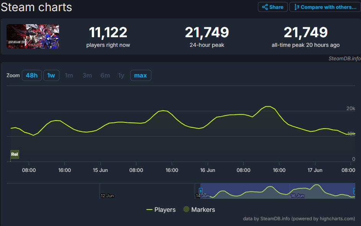This screenshot has height=226, width=361.
Task: Select the 6m zoom preset
Action: click(x=105, y=75)
